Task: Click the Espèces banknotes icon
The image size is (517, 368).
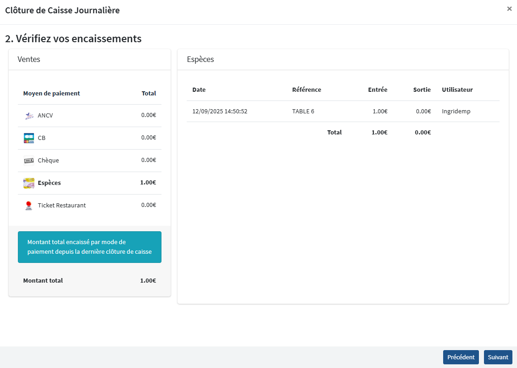Action: [x=29, y=183]
